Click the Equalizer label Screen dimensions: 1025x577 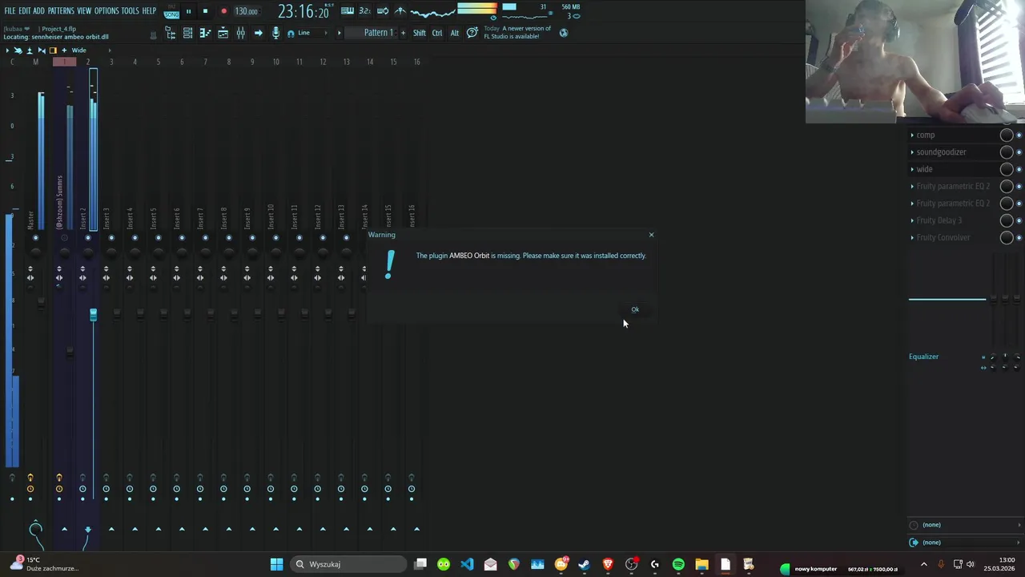tap(923, 357)
